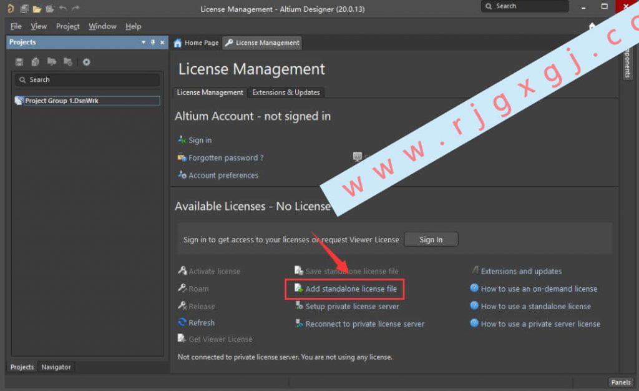Select the inner License Management tab
This screenshot has width=639, height=391.
(x=210, y=92)
